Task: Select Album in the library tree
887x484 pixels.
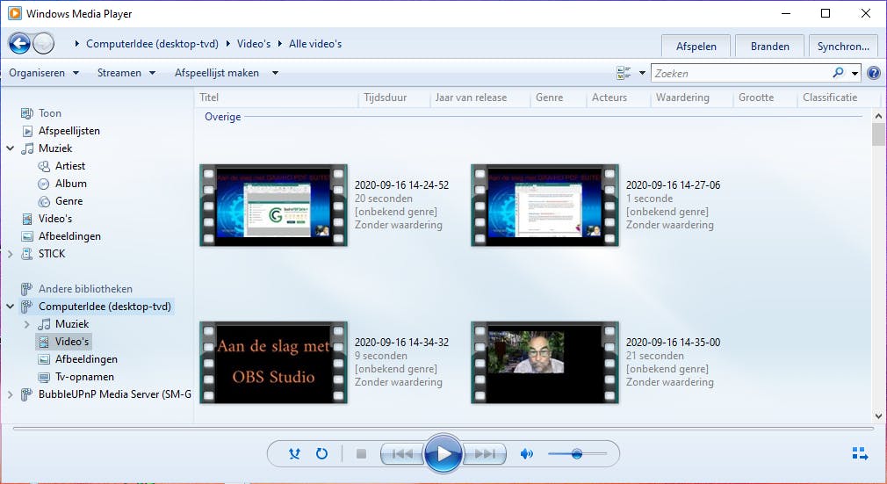Action: point(71,183)
